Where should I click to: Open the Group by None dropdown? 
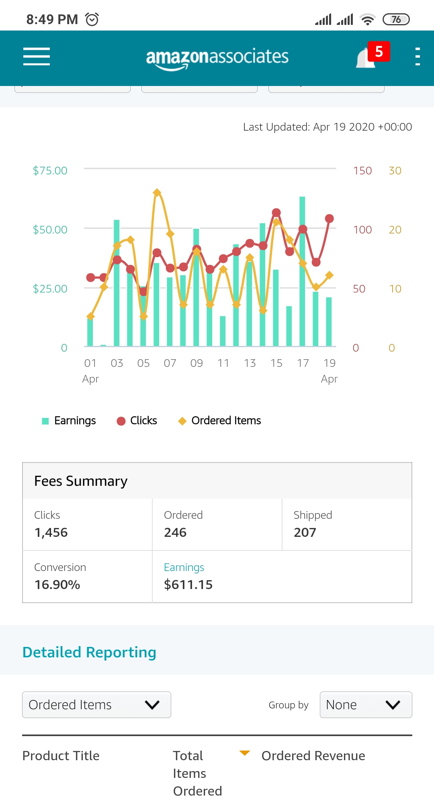[366, 705]
